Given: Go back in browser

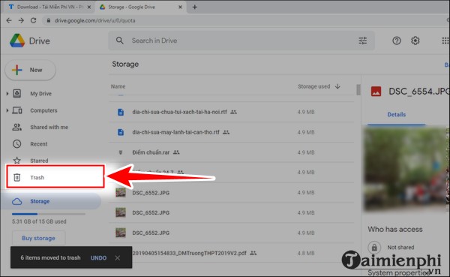Looking at the screenshot, I should tap(9, 20).
